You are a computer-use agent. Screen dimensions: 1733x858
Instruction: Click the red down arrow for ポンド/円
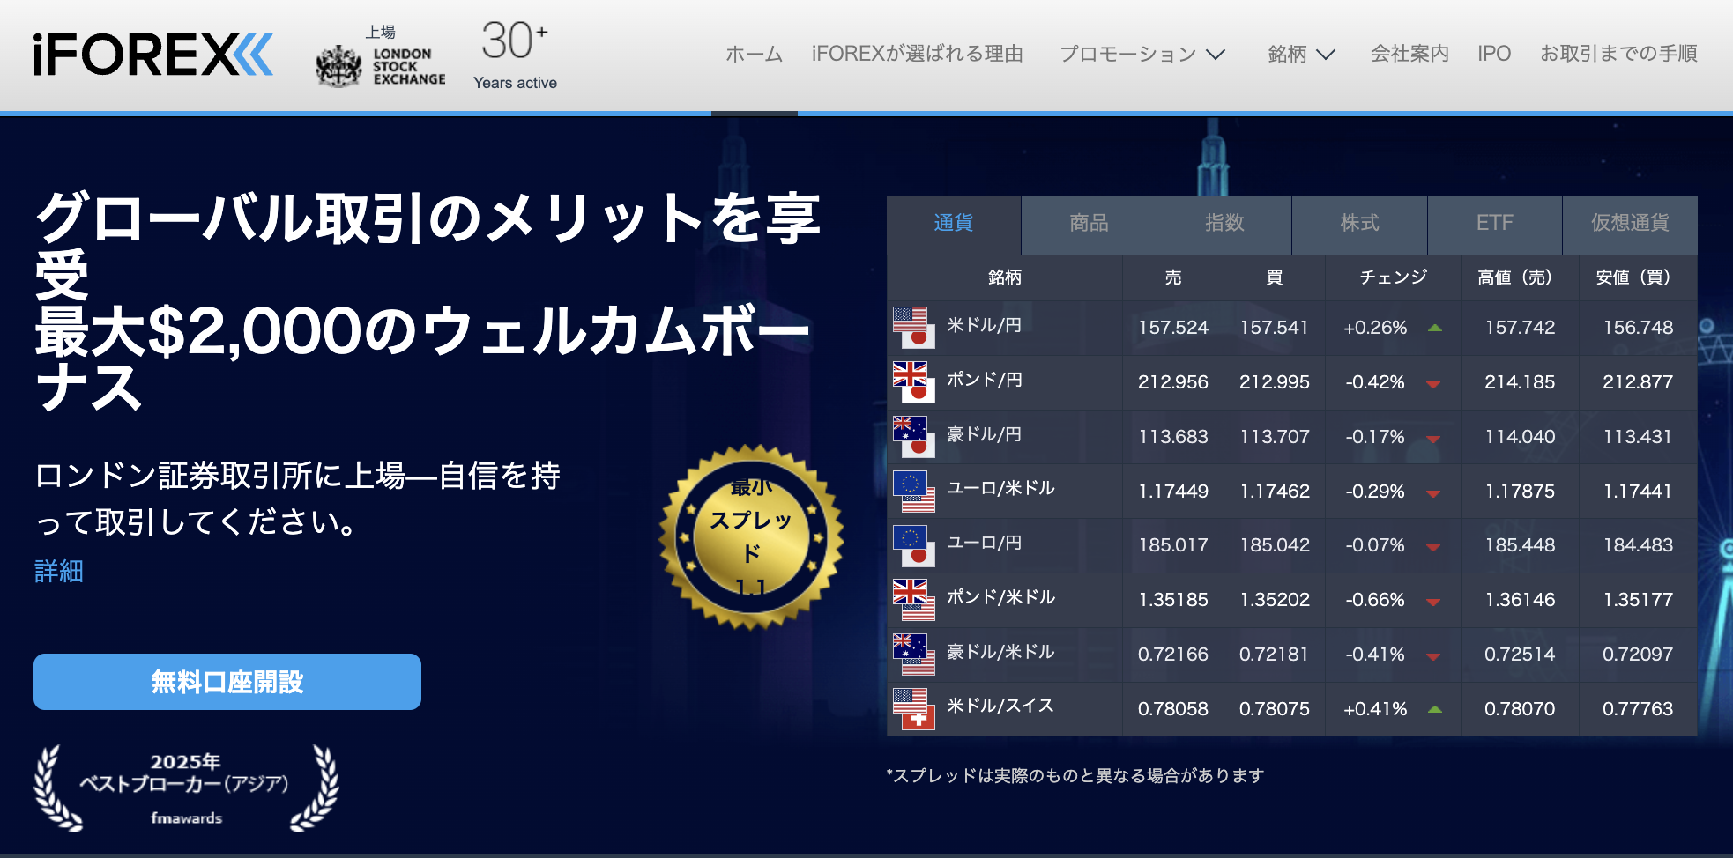pos(1433,384)
